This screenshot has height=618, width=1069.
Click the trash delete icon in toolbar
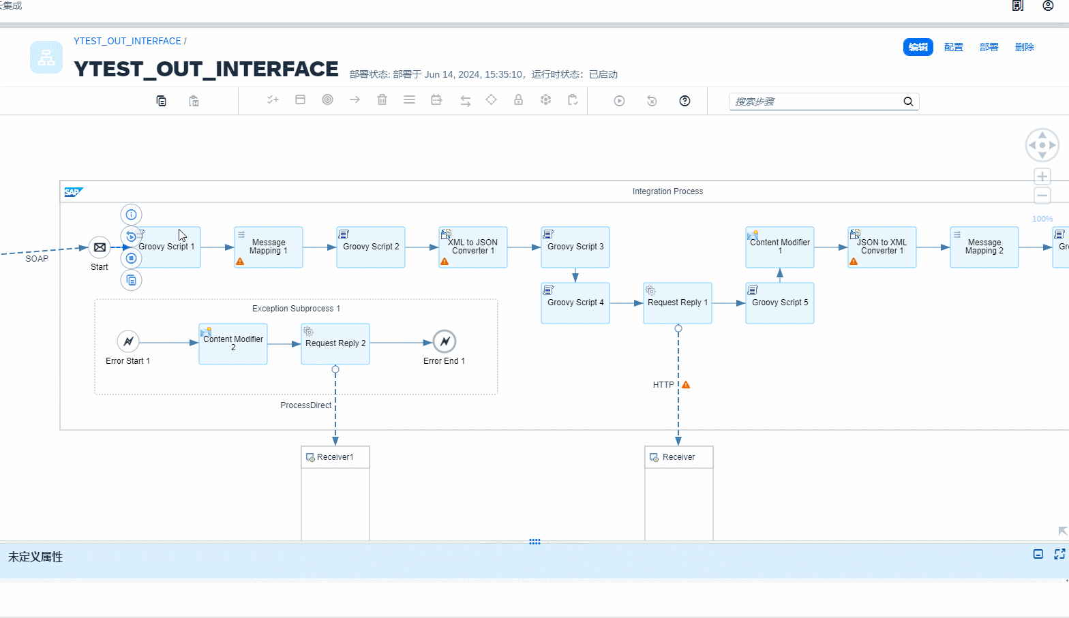[382, 100]
